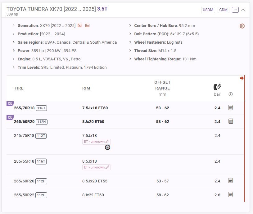Click the TOYOTA TUNDRA XK70 title text
This screenshot has height=214, width=253.
click(51, 9)
